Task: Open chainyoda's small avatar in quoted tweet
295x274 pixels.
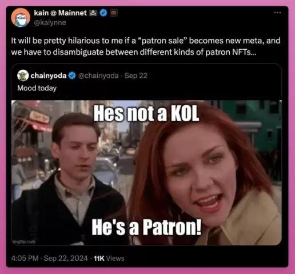Action: pyautogui.click(x=23, y=76)
